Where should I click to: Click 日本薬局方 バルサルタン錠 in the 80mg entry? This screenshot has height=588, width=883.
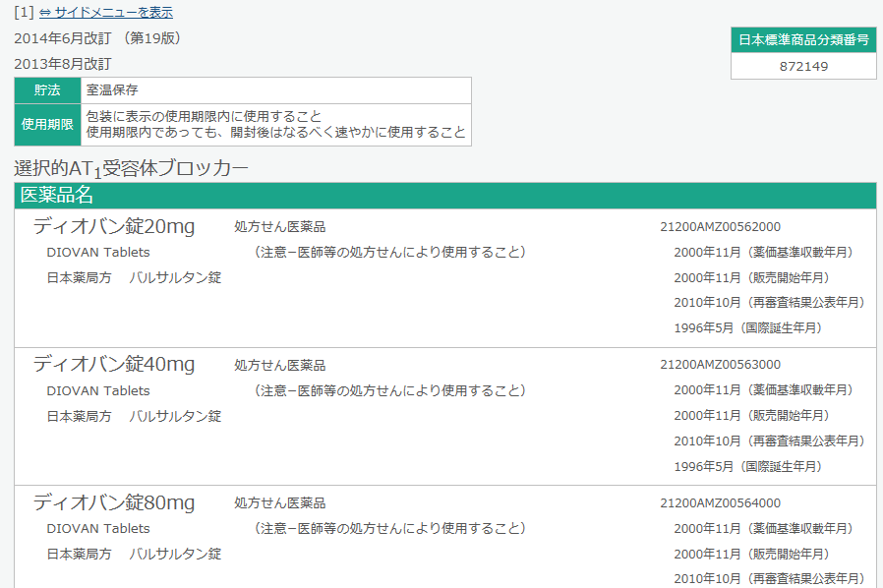pyautogui.click(x=134, y=555)
